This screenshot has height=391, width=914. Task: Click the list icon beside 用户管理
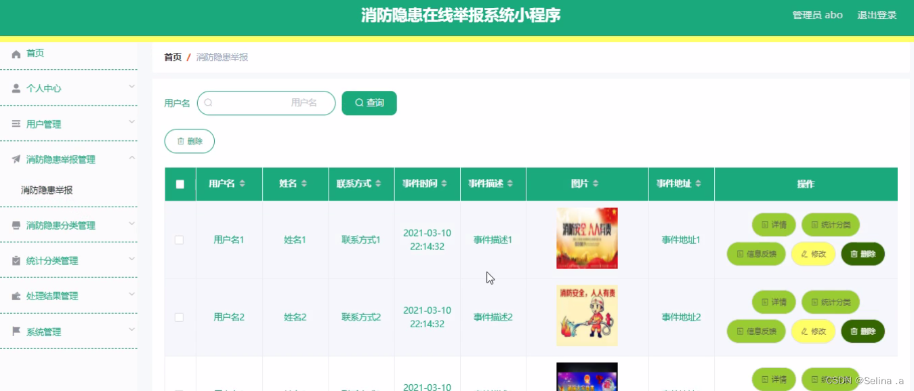click(16, 124)
